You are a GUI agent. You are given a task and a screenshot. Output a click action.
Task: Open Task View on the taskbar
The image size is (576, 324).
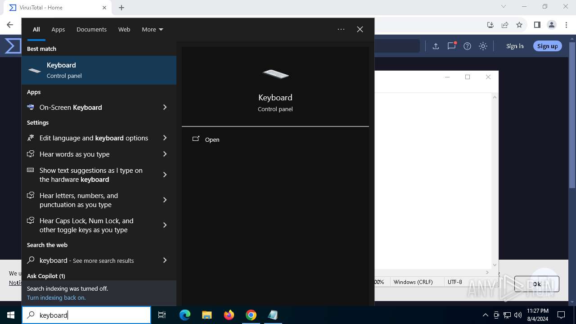pos(162,315)
